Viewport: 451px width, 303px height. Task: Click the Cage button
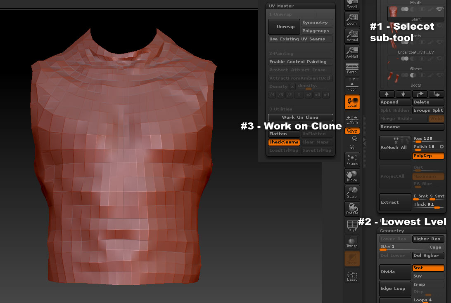(x=436, y=247)
